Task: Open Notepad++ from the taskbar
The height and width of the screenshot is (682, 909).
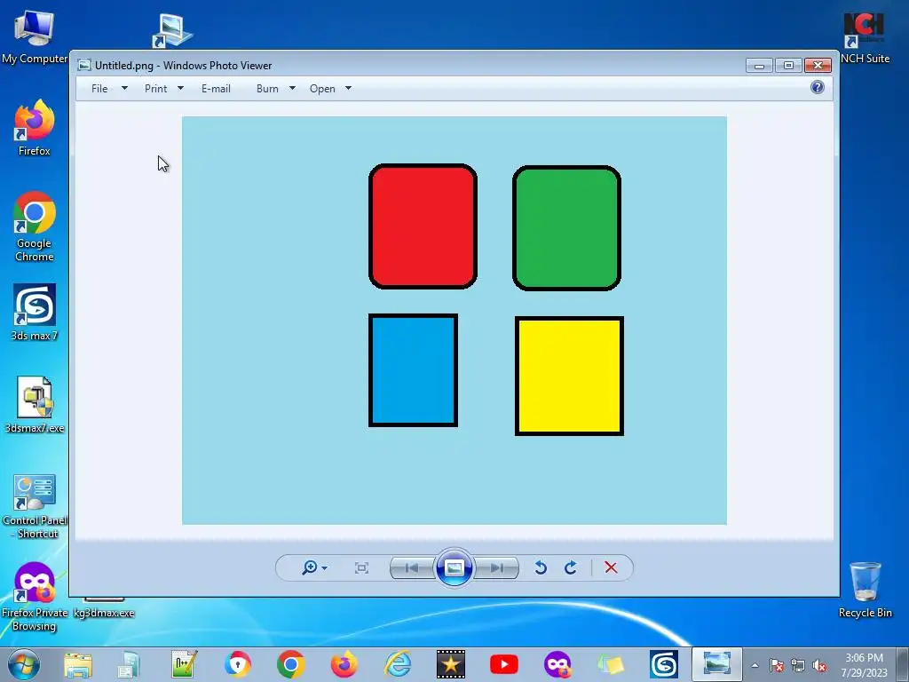Action: pos(185,664)
